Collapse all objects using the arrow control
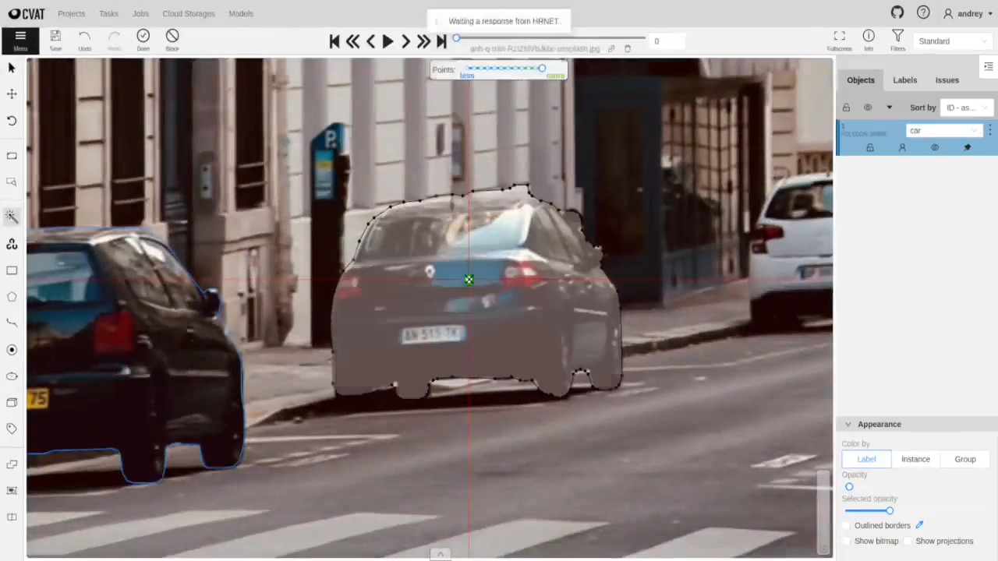 [889, 108]
